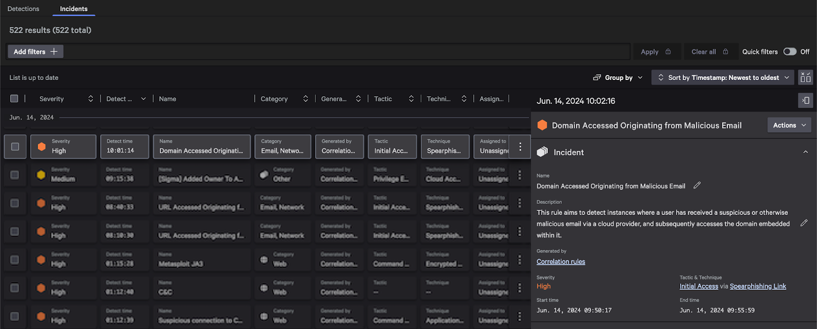
Task: Click the Spearphis... technique cell in first row
Action: (445, 147)
